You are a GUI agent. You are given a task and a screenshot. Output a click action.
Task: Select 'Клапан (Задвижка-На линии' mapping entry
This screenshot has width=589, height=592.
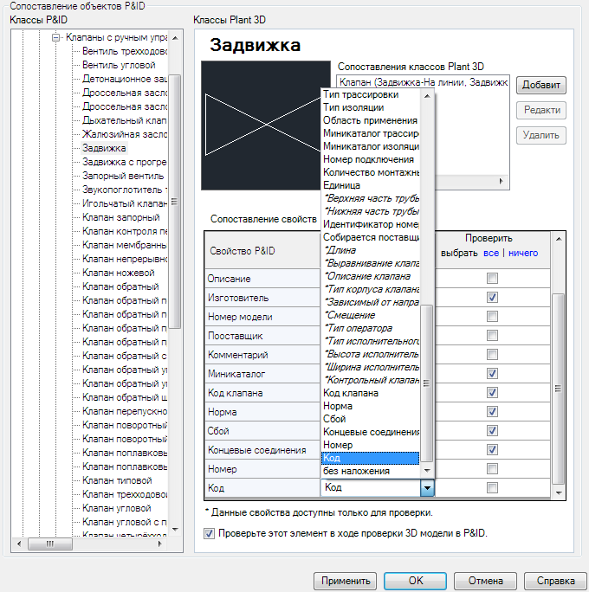pos(423,82)
